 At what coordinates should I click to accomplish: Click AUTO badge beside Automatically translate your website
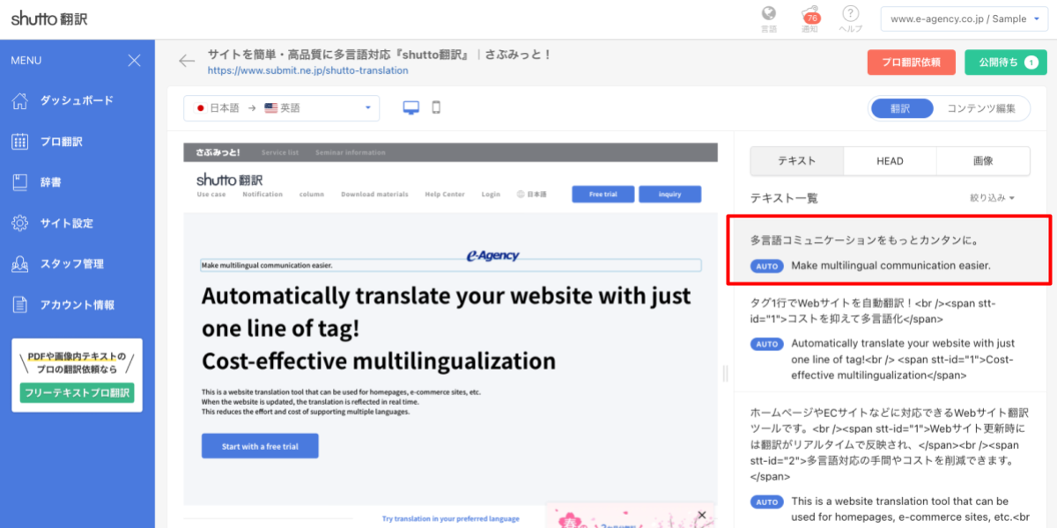(766, 344)
